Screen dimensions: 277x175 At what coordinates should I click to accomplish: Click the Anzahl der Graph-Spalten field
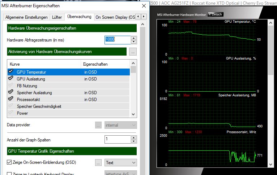(118, 139)
